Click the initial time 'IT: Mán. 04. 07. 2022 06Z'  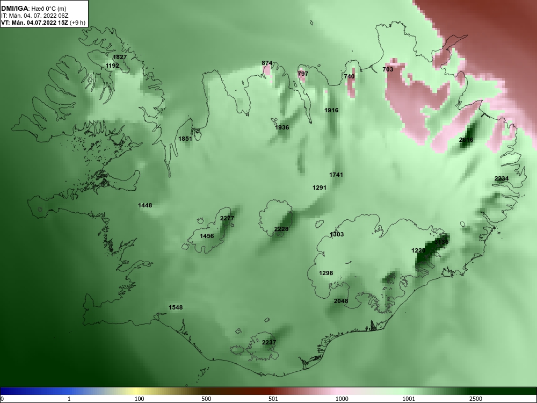click(34, 16)
